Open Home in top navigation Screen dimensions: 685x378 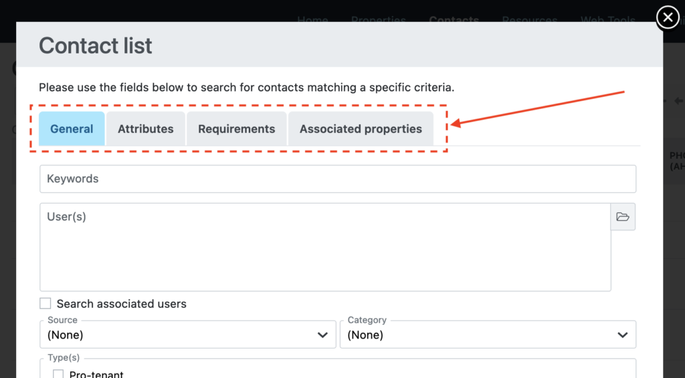312,19
